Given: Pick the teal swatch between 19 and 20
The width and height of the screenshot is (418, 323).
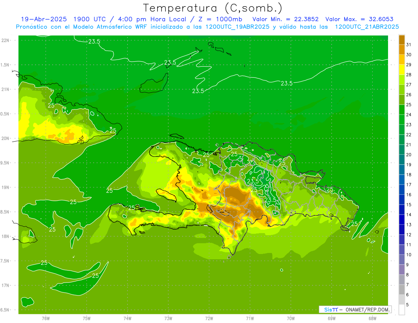Looking at the screenshot, I should click(x=402, y=160).
